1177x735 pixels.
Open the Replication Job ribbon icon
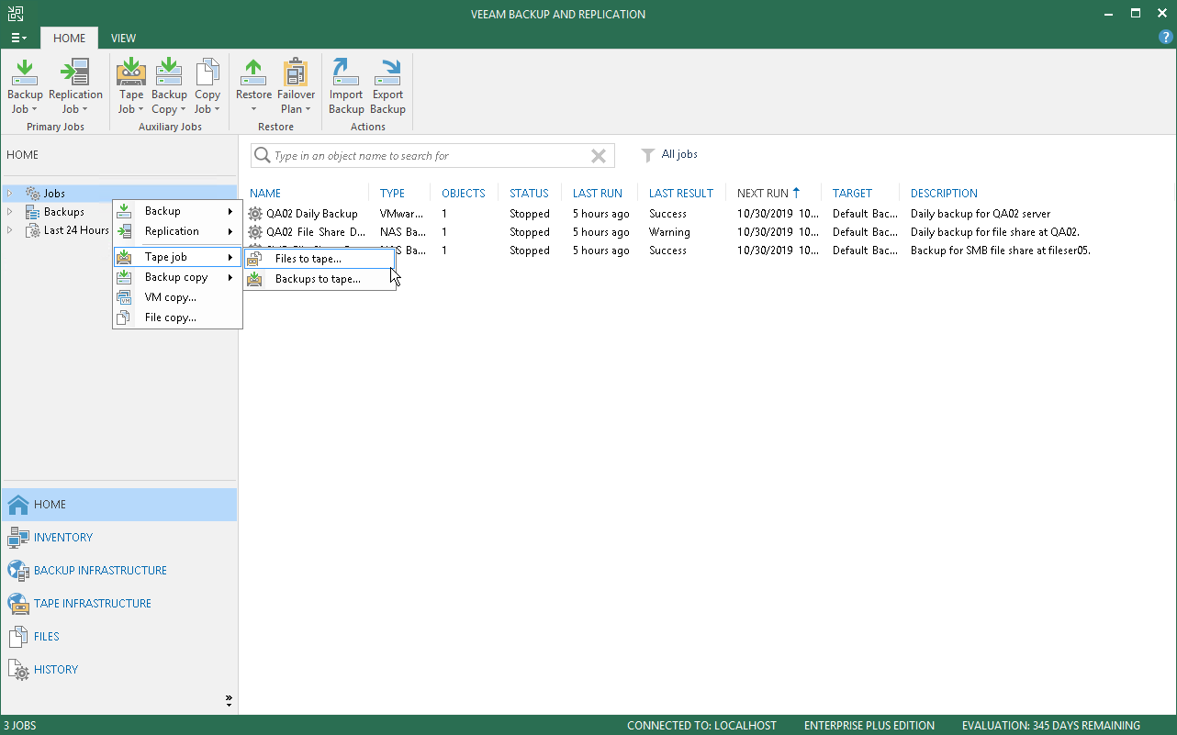coord(75,85)
